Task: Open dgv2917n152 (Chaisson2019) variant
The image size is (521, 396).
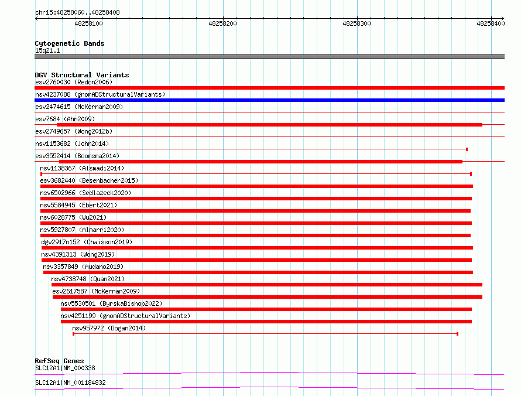Action: pyautogui.click(x=87, y=242)
